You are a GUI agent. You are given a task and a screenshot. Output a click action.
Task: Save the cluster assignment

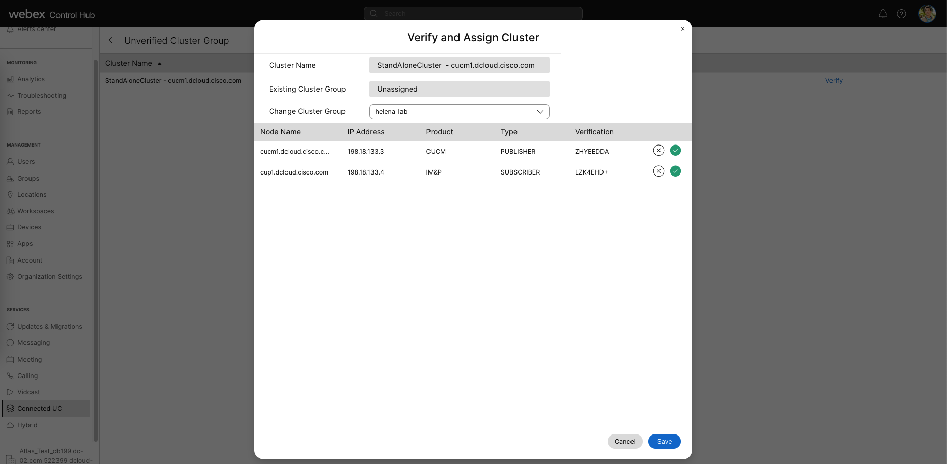pyautogui.click(x=664, y=442)
